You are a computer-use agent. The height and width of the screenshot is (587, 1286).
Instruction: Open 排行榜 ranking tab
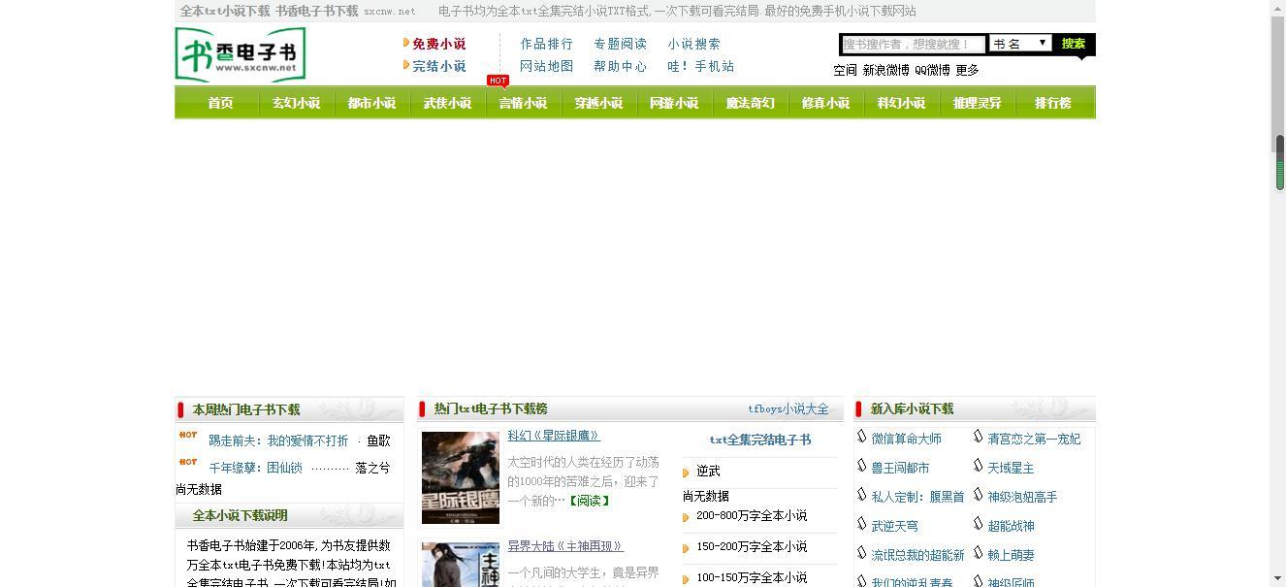pyautogui.click(x=1052, y=103)
